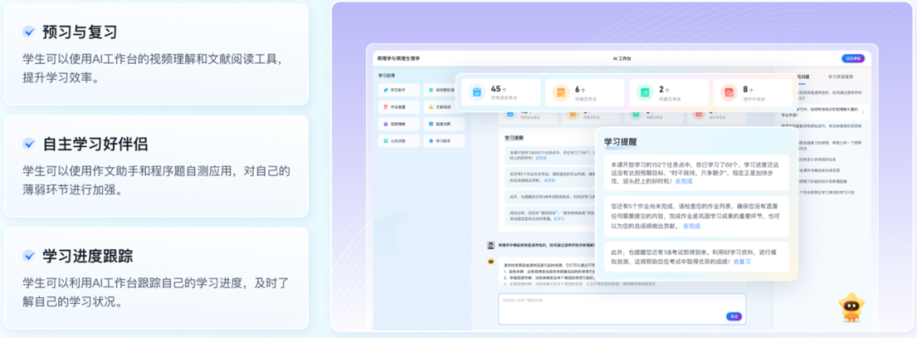Click the blue button in top-right header
Image resolution: width=917 pixels, height=338 pixels.
[852, 59]
